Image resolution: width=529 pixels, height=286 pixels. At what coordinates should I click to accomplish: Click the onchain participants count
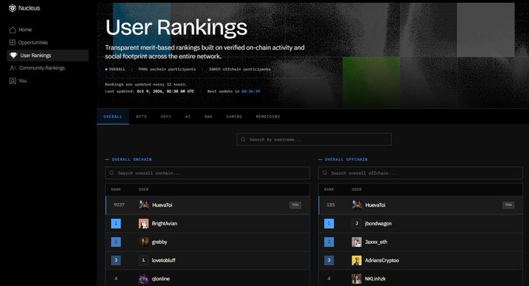[166, 69]
